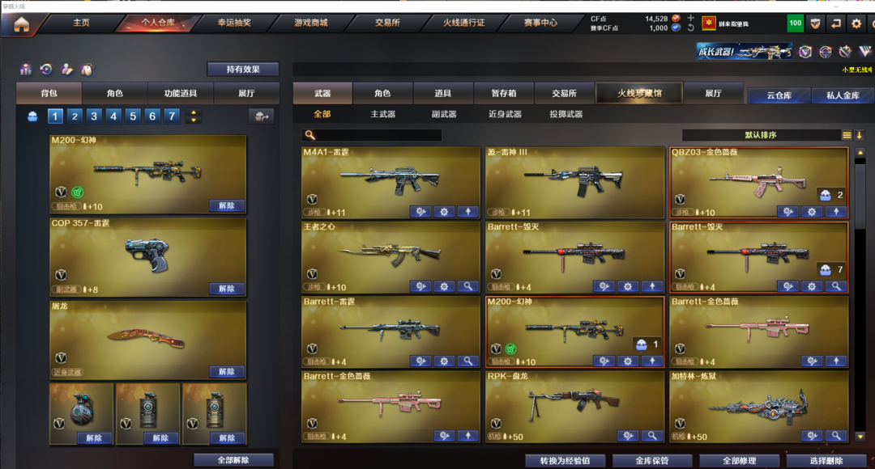Viewport: 875px width, 469px height.
Task: Click the up-arrow icon on M4A1-雷霆 card
Action: [467, 212]
